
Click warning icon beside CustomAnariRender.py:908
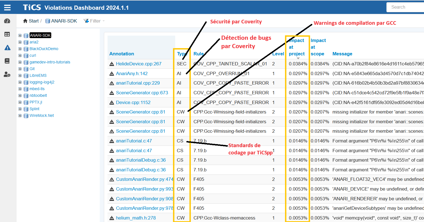tap(112, 199)
